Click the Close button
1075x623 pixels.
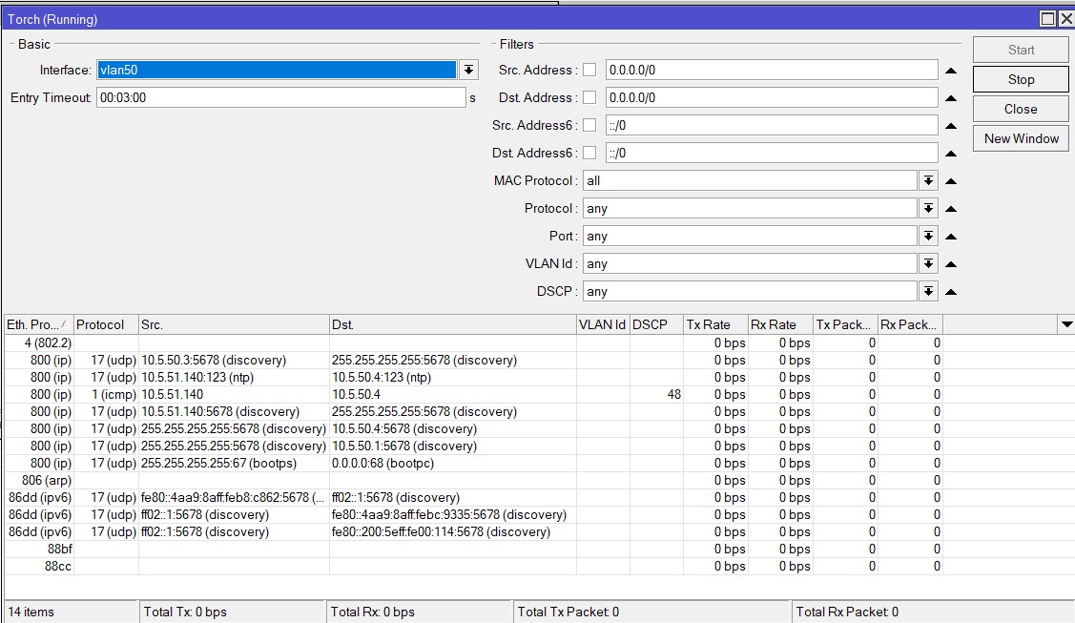coord(1021,109)
